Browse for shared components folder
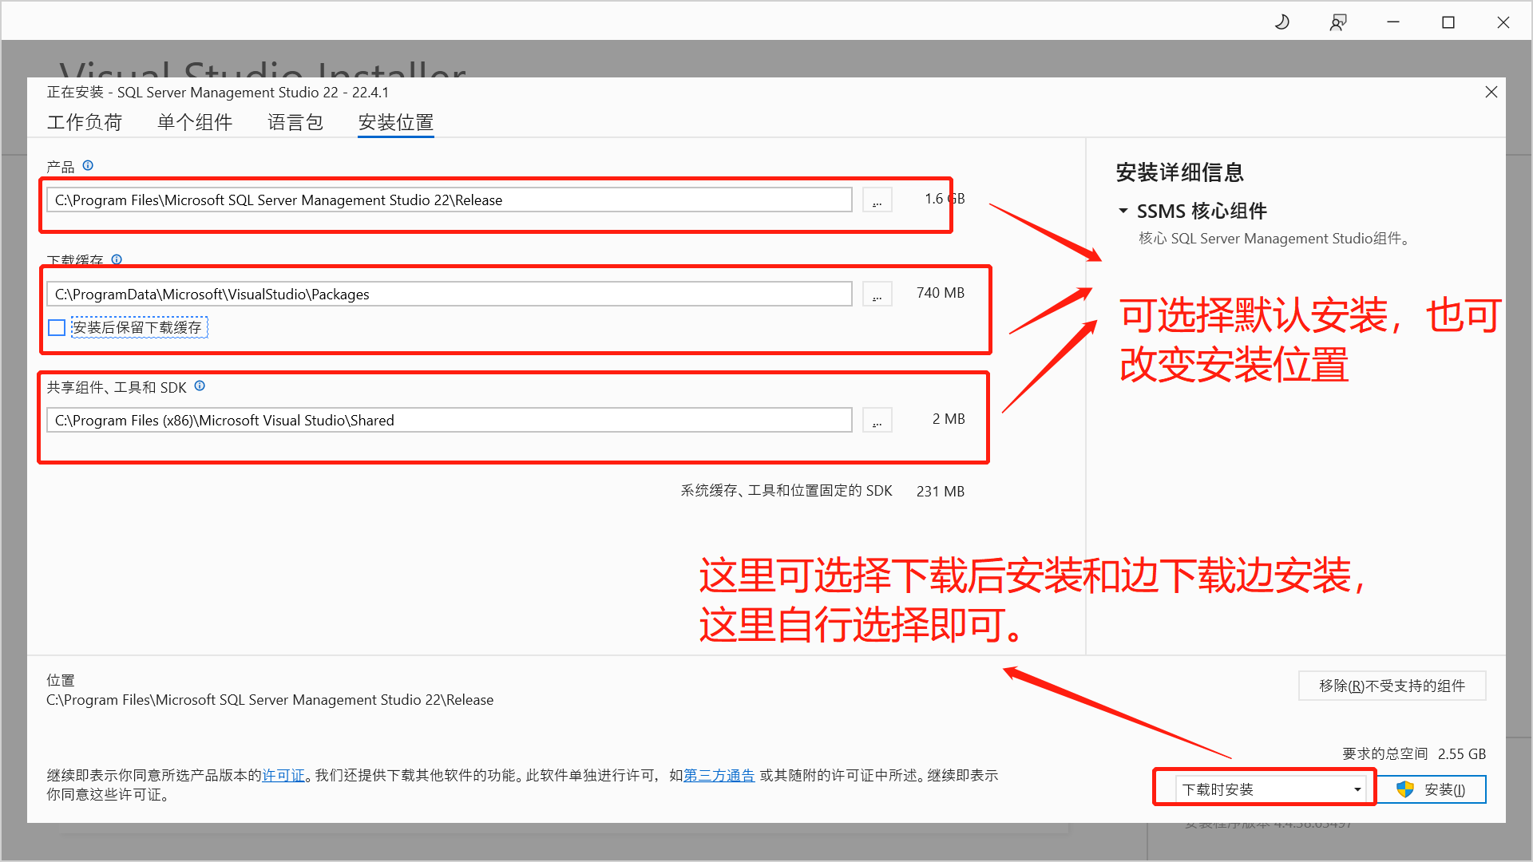Viewport: 1533px width, 862px height. (877, 421)
